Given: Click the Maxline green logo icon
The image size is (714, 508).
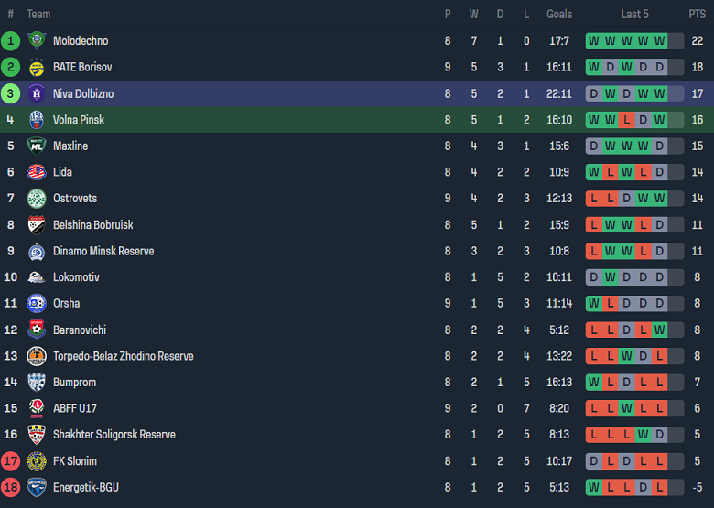Looking at the screenshot, I should click(37, 146).
